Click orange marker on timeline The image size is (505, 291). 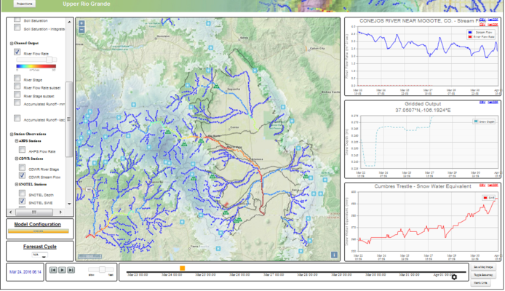click(x=182, y=268)
